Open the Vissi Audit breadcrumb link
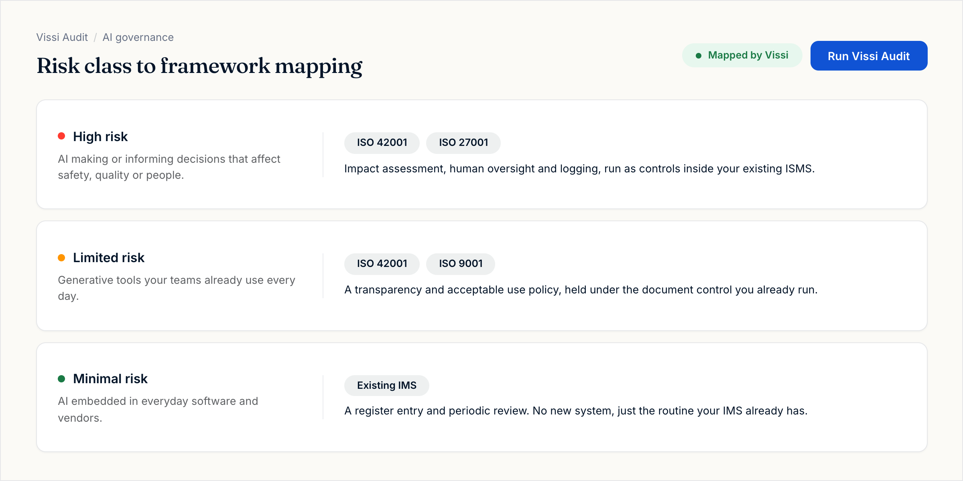963x481 pixels. [x=62, y=37]
